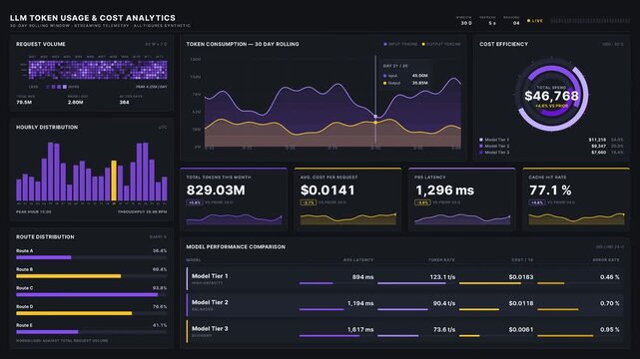Click the 894 ms latency cell

[x=362, y=277]
